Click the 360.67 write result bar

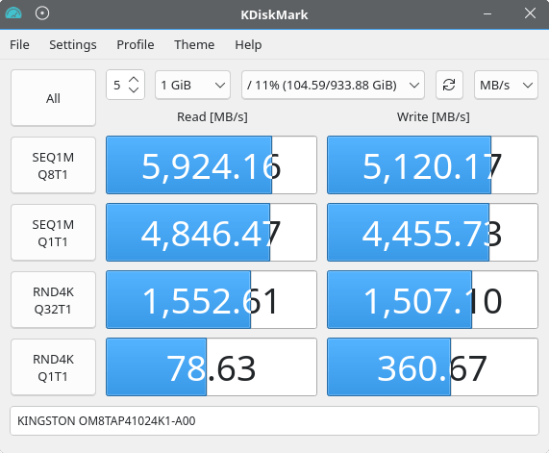coord(433,366)
